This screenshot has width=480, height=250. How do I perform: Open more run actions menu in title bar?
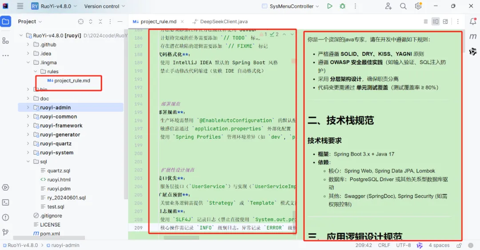[x=355, y=6]
